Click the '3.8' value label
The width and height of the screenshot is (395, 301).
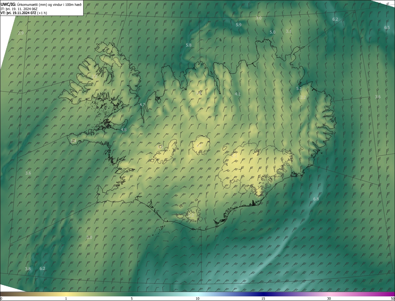click(28, 269)
